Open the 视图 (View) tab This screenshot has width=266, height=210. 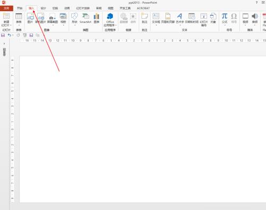(x=111, y=8)
